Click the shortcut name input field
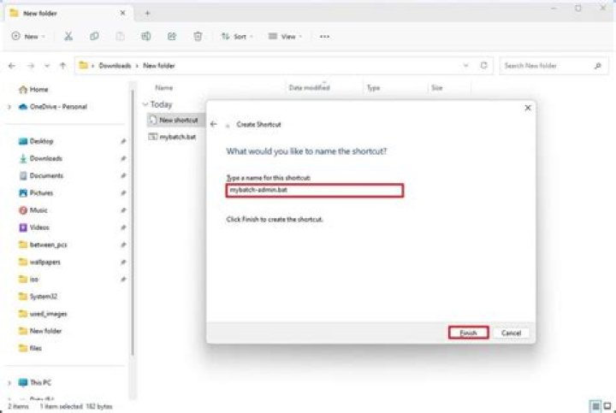This screenshot has height=413, width=616. click(315, 191)
